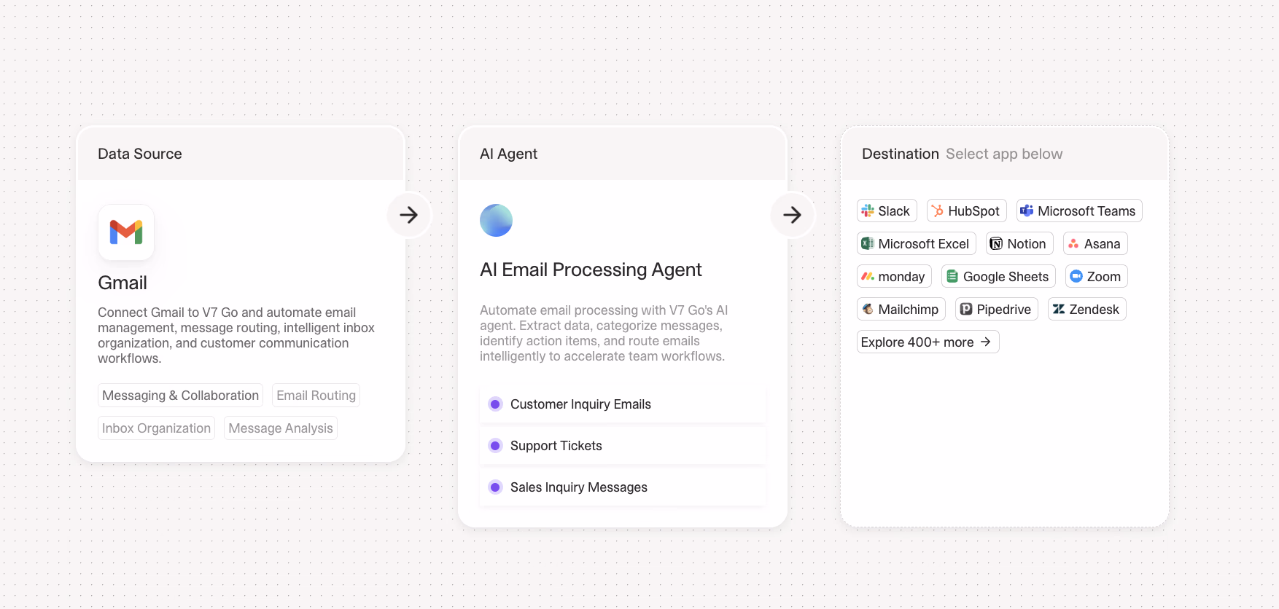Image resolution: width=1279 pixels, height=609 pixels.
Task: Select the Customer Inquiry Emails radio dot
Action: (x=496, y=404)
